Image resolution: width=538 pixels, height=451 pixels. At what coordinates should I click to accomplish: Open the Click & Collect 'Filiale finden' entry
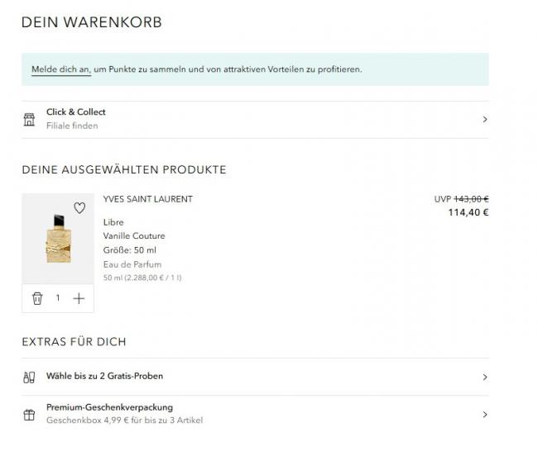(x=72, y=126)
